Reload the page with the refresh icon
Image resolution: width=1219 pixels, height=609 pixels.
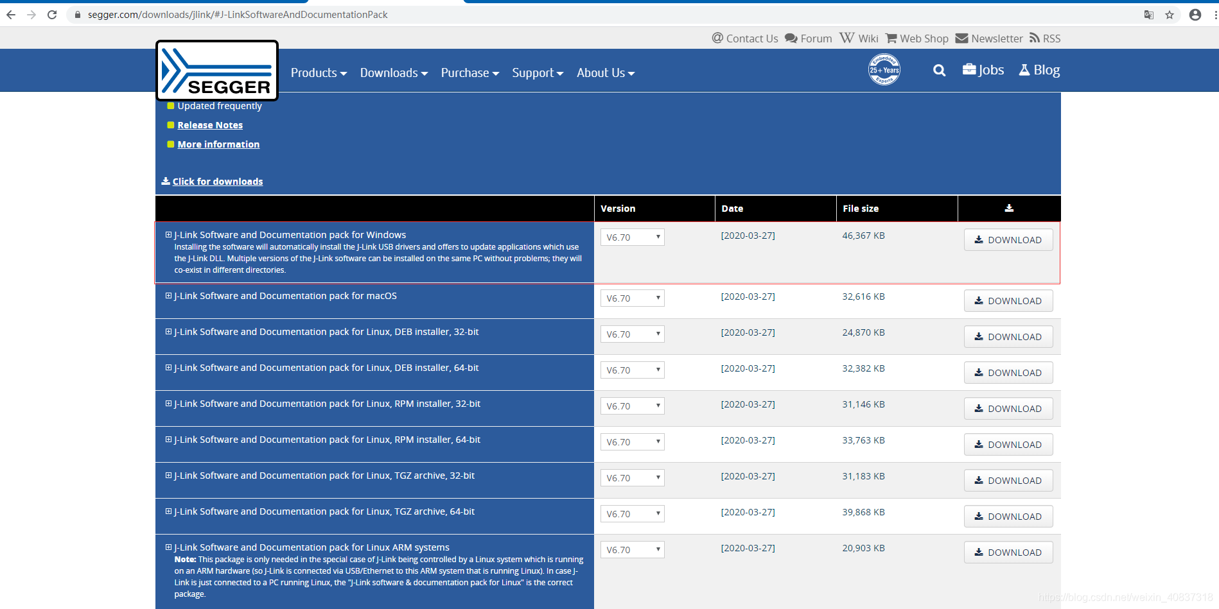[x=52, y=15]
